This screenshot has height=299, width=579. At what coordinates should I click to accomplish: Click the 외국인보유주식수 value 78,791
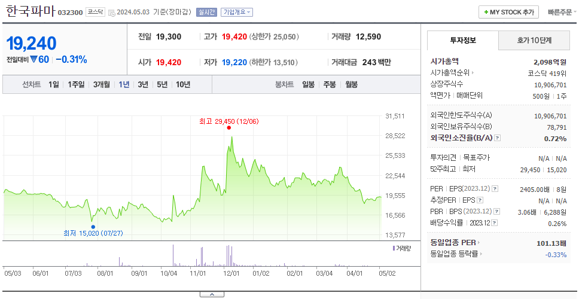[x=557, y=127]
